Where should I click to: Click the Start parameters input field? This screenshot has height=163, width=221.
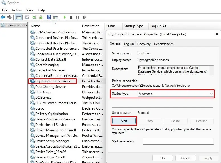pos(178,141)
